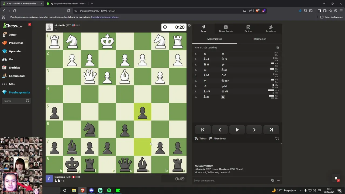
Task: Open a new browser tab
Action: point(92,4)
